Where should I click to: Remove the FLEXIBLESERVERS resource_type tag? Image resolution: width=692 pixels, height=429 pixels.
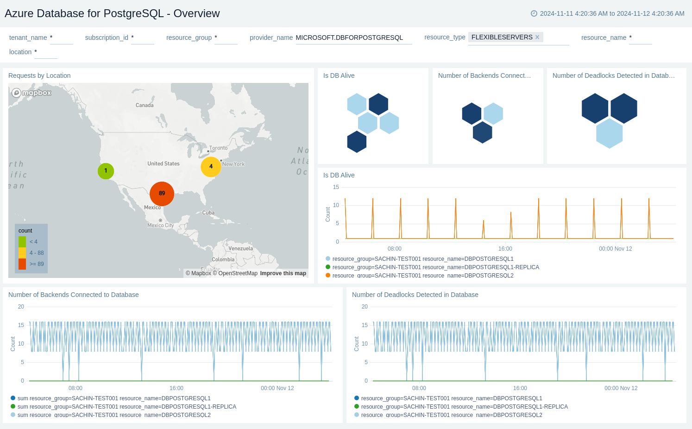tap(537, 37)
